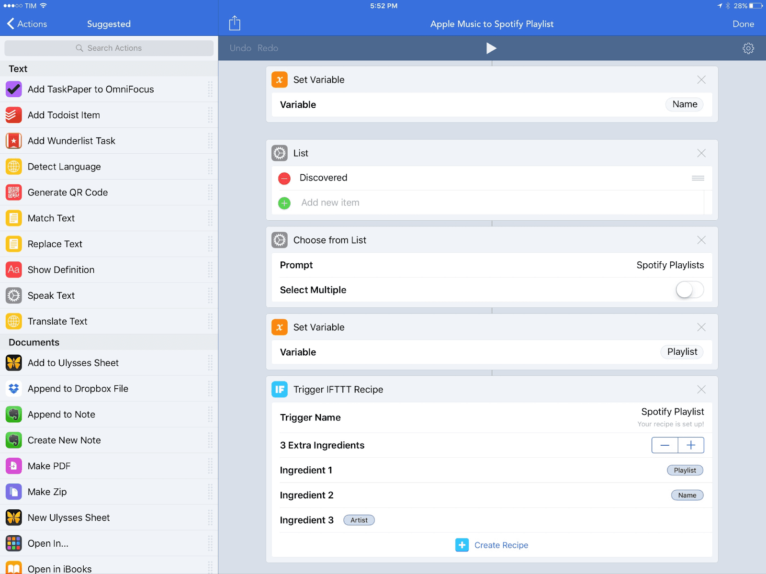Tap the orange Set Variable icon at top
This screenshot has width=766, height=574.
point(280,80)
